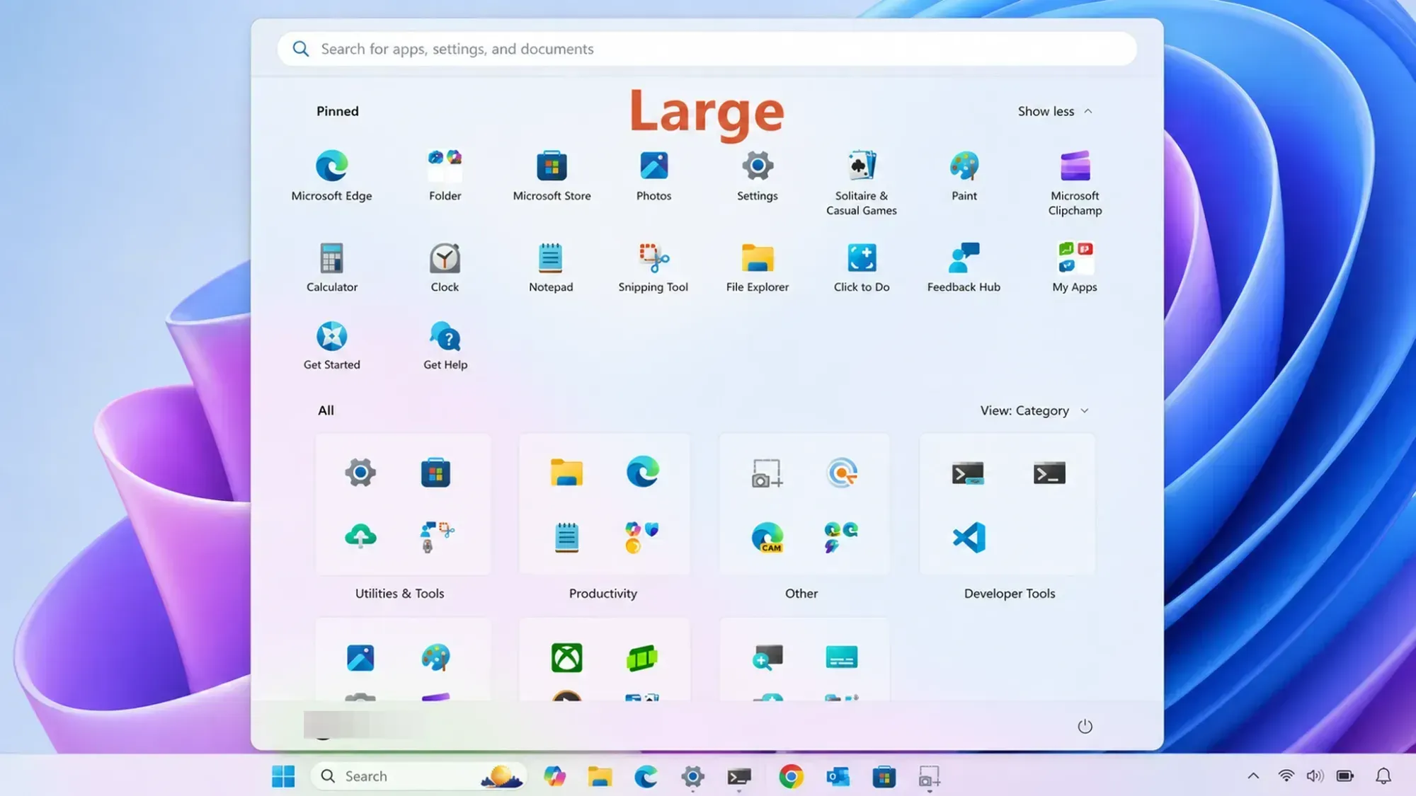
Task: Launch Microsoft Clipchamp
Action: pyautogui.click(x=1075, y=183)
